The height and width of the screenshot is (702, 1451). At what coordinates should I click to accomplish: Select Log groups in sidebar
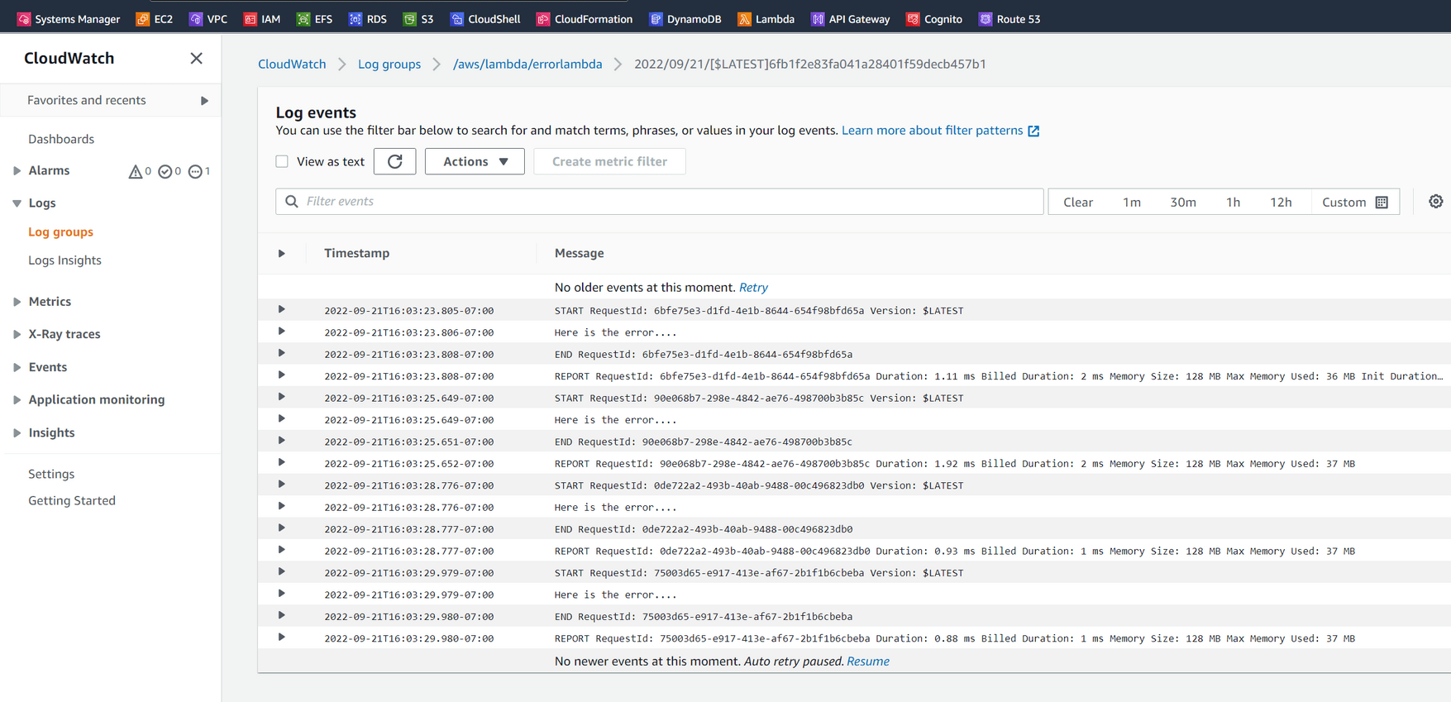[x=60, y=232]
